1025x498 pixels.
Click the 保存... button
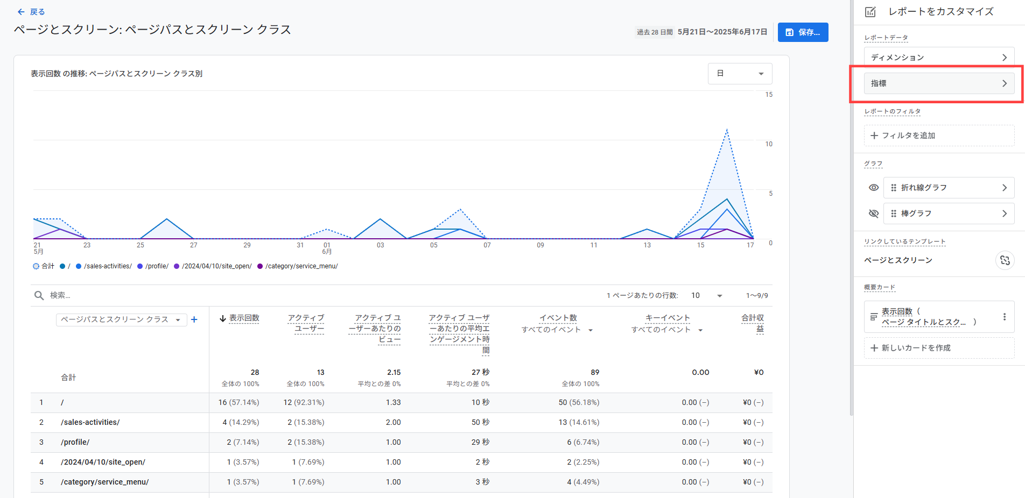coord(803,32)
